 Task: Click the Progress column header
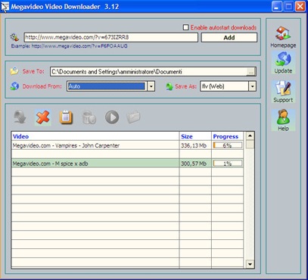(x=228, y=136)
